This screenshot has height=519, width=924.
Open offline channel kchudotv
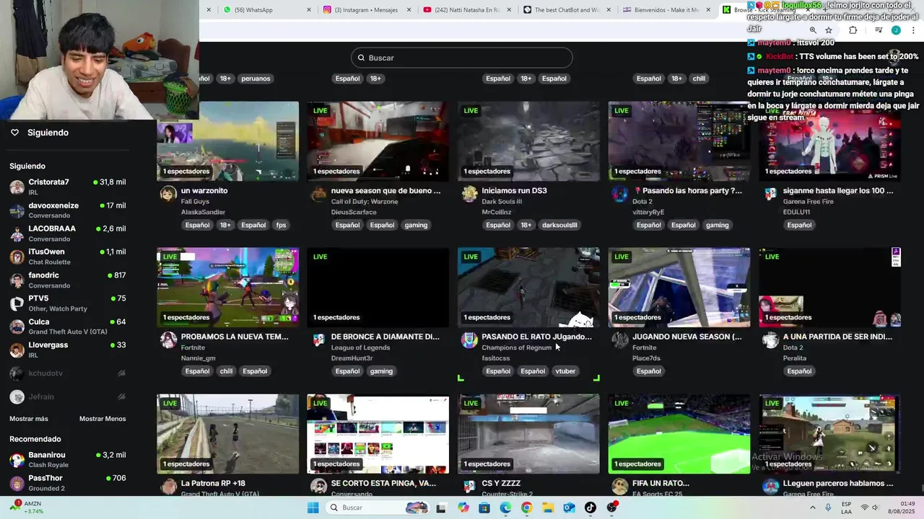(68, 373)
